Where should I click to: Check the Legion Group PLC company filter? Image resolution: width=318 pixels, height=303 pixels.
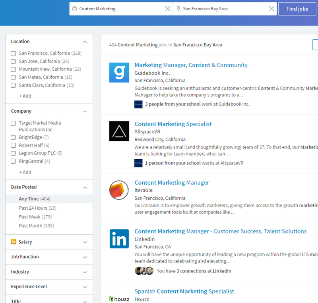(13, 153)
